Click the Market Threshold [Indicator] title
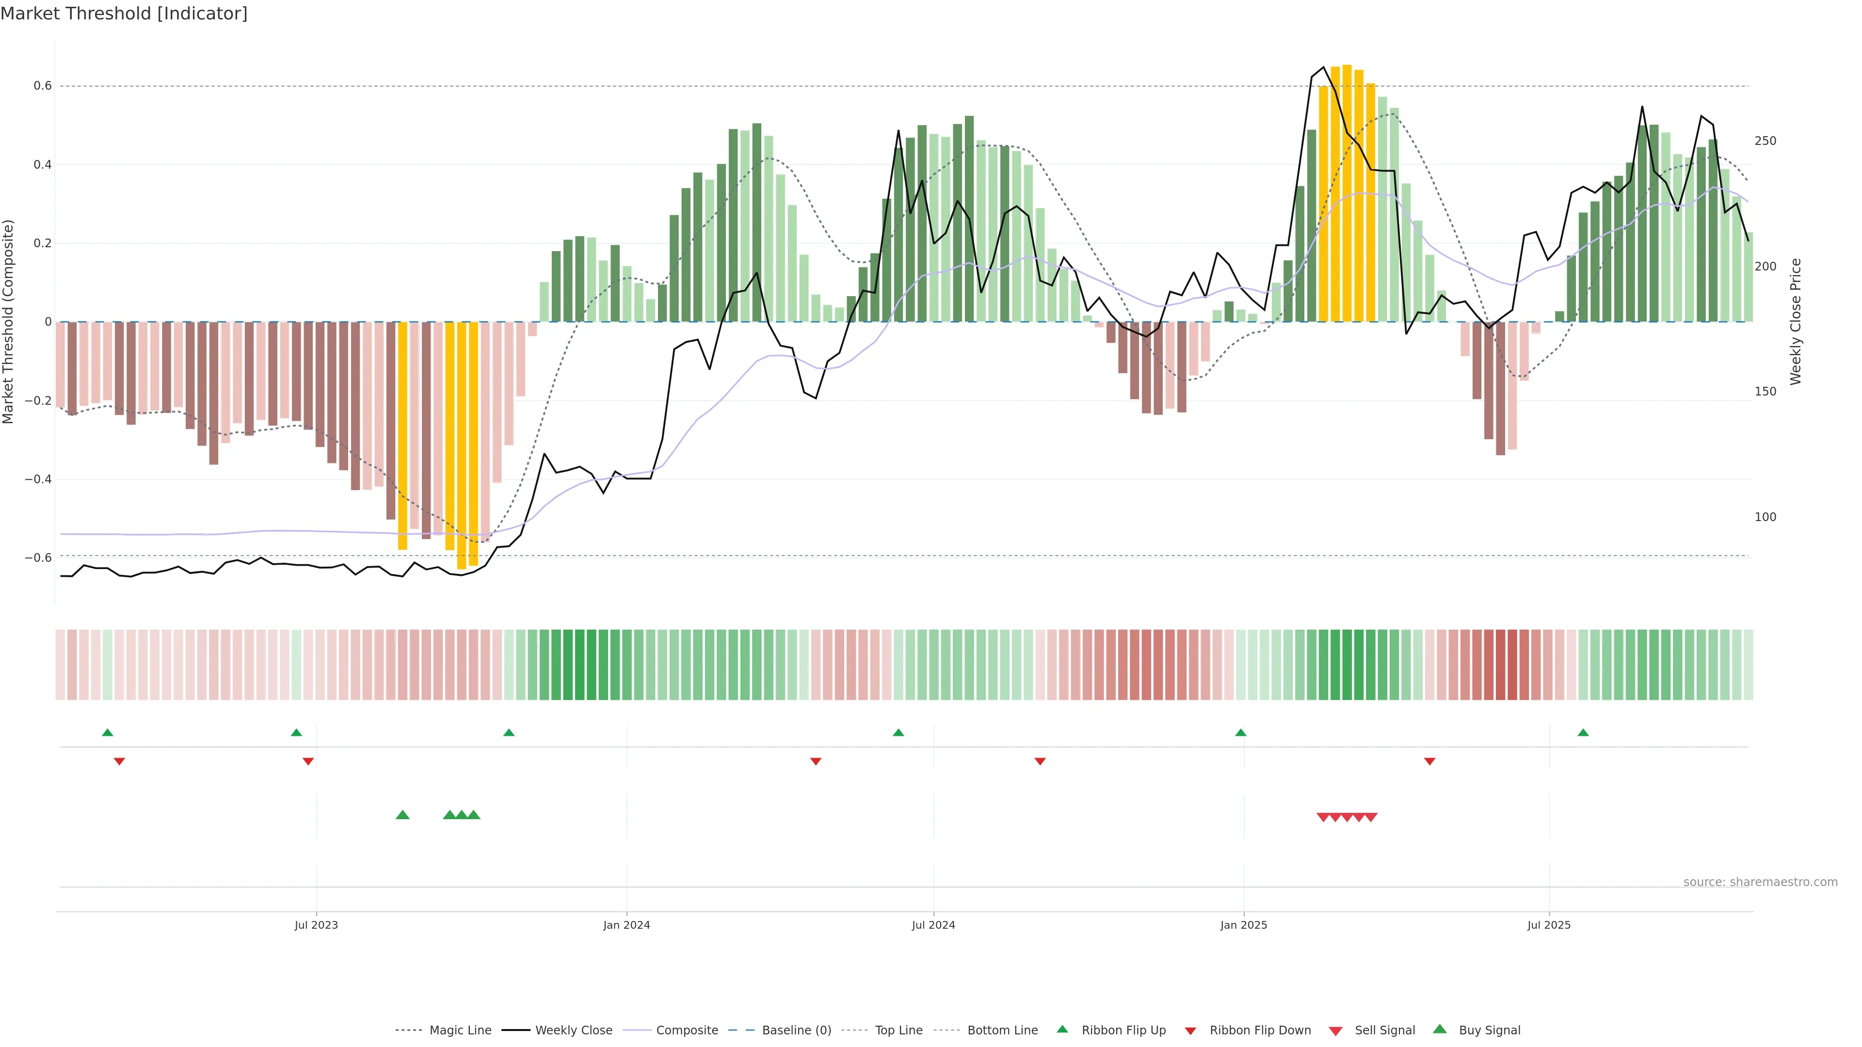This screenshot has width=1862, height=1047. pos(124,14)
